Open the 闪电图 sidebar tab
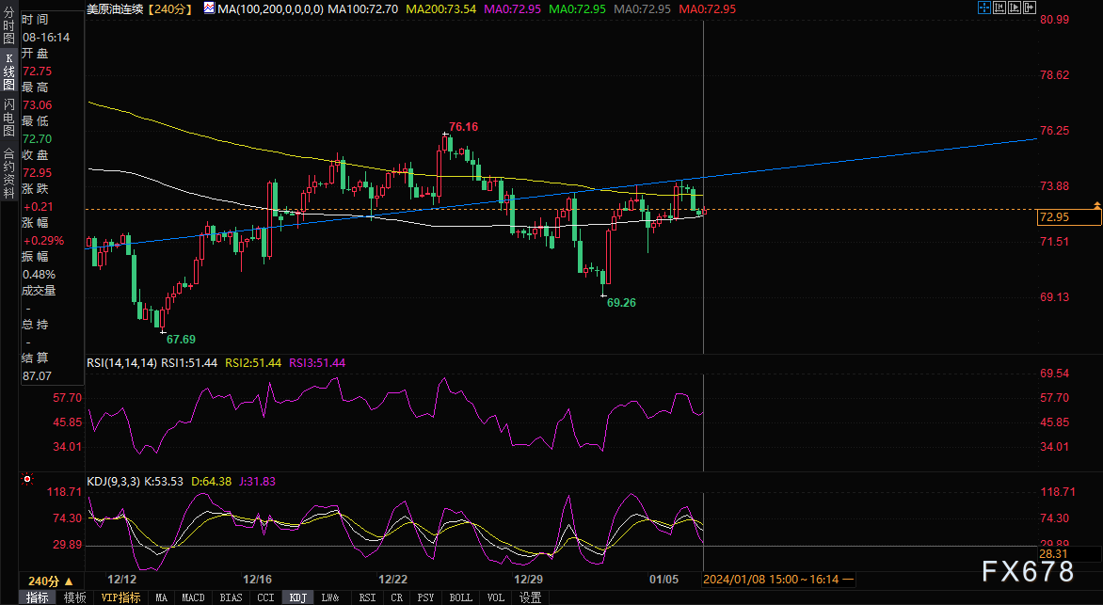The width and height of the screenshot is (1103, 605). click(x=8, y=117)
